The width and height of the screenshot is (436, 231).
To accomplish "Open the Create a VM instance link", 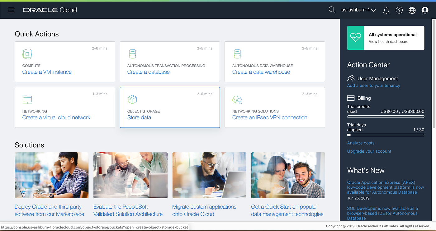I will (47, 72).
